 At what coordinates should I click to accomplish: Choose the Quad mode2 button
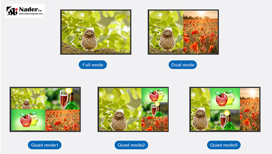coord(131,145)
